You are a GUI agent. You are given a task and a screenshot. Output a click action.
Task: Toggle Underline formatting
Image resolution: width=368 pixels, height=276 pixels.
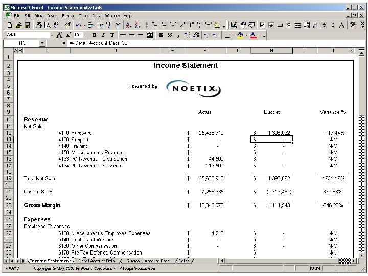point(112,35)
